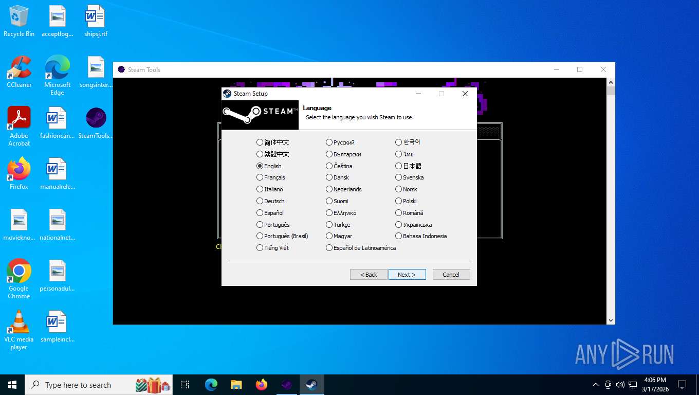Click the Steam logo in setup title bar
Screen dimensions: 699x395
coord(227,94)
